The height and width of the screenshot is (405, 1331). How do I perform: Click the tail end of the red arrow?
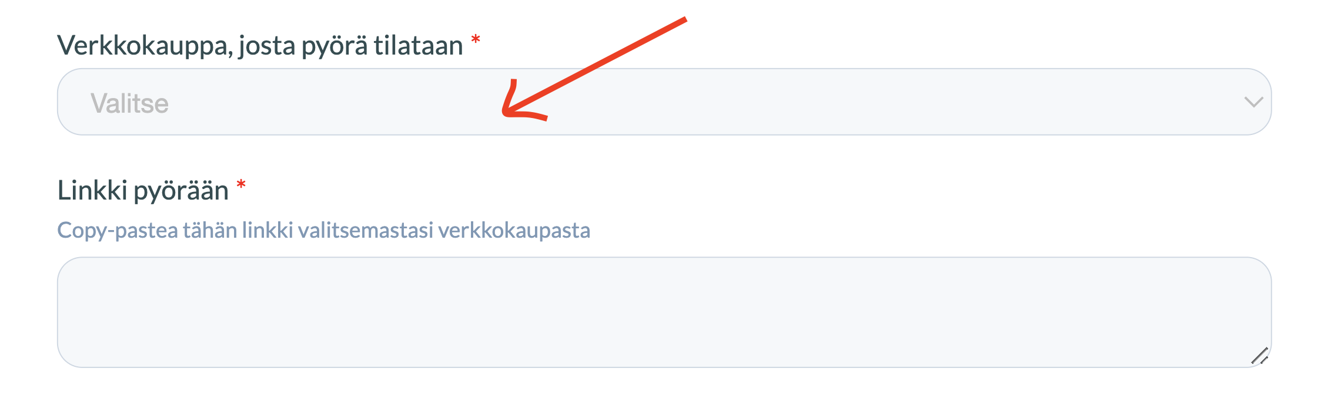point(682,21)
